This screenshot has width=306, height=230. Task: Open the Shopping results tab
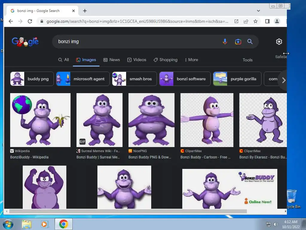(x=166, y=60)
